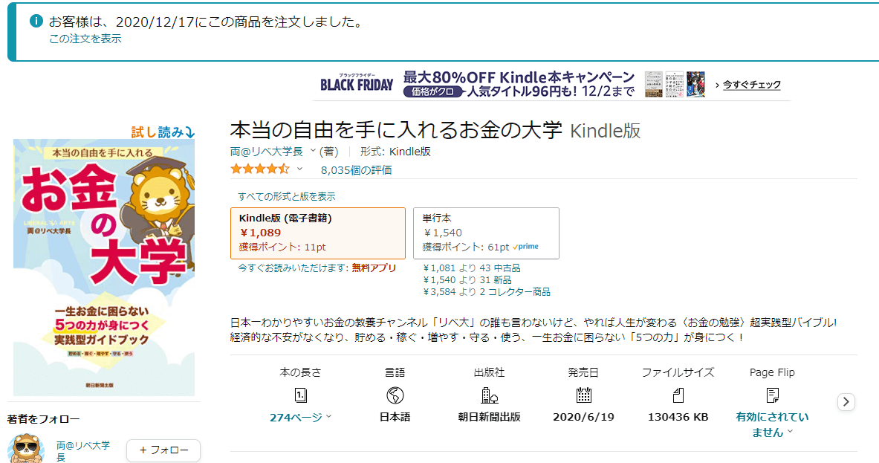Expand the 274ページ dropdown

click(300, 417)
